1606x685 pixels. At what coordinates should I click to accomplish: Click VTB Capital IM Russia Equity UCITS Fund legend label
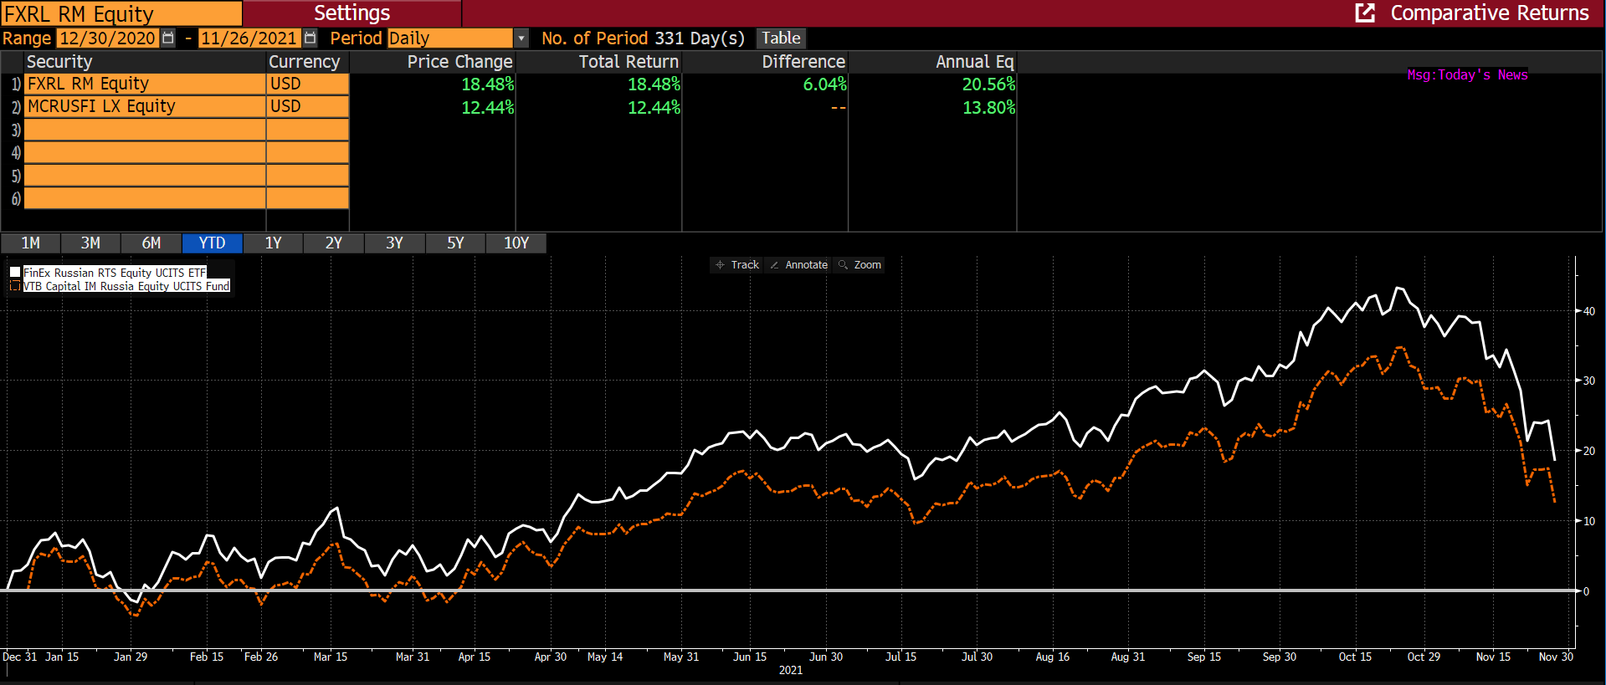(126, 286)
